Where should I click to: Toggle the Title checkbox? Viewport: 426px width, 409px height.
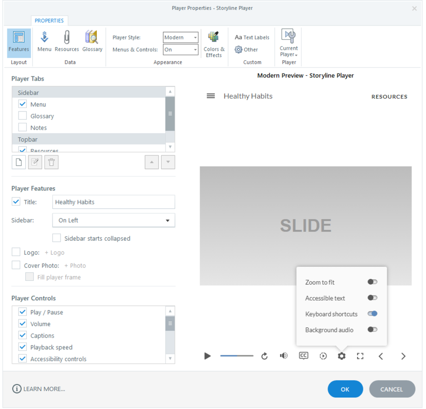[16, 202]
